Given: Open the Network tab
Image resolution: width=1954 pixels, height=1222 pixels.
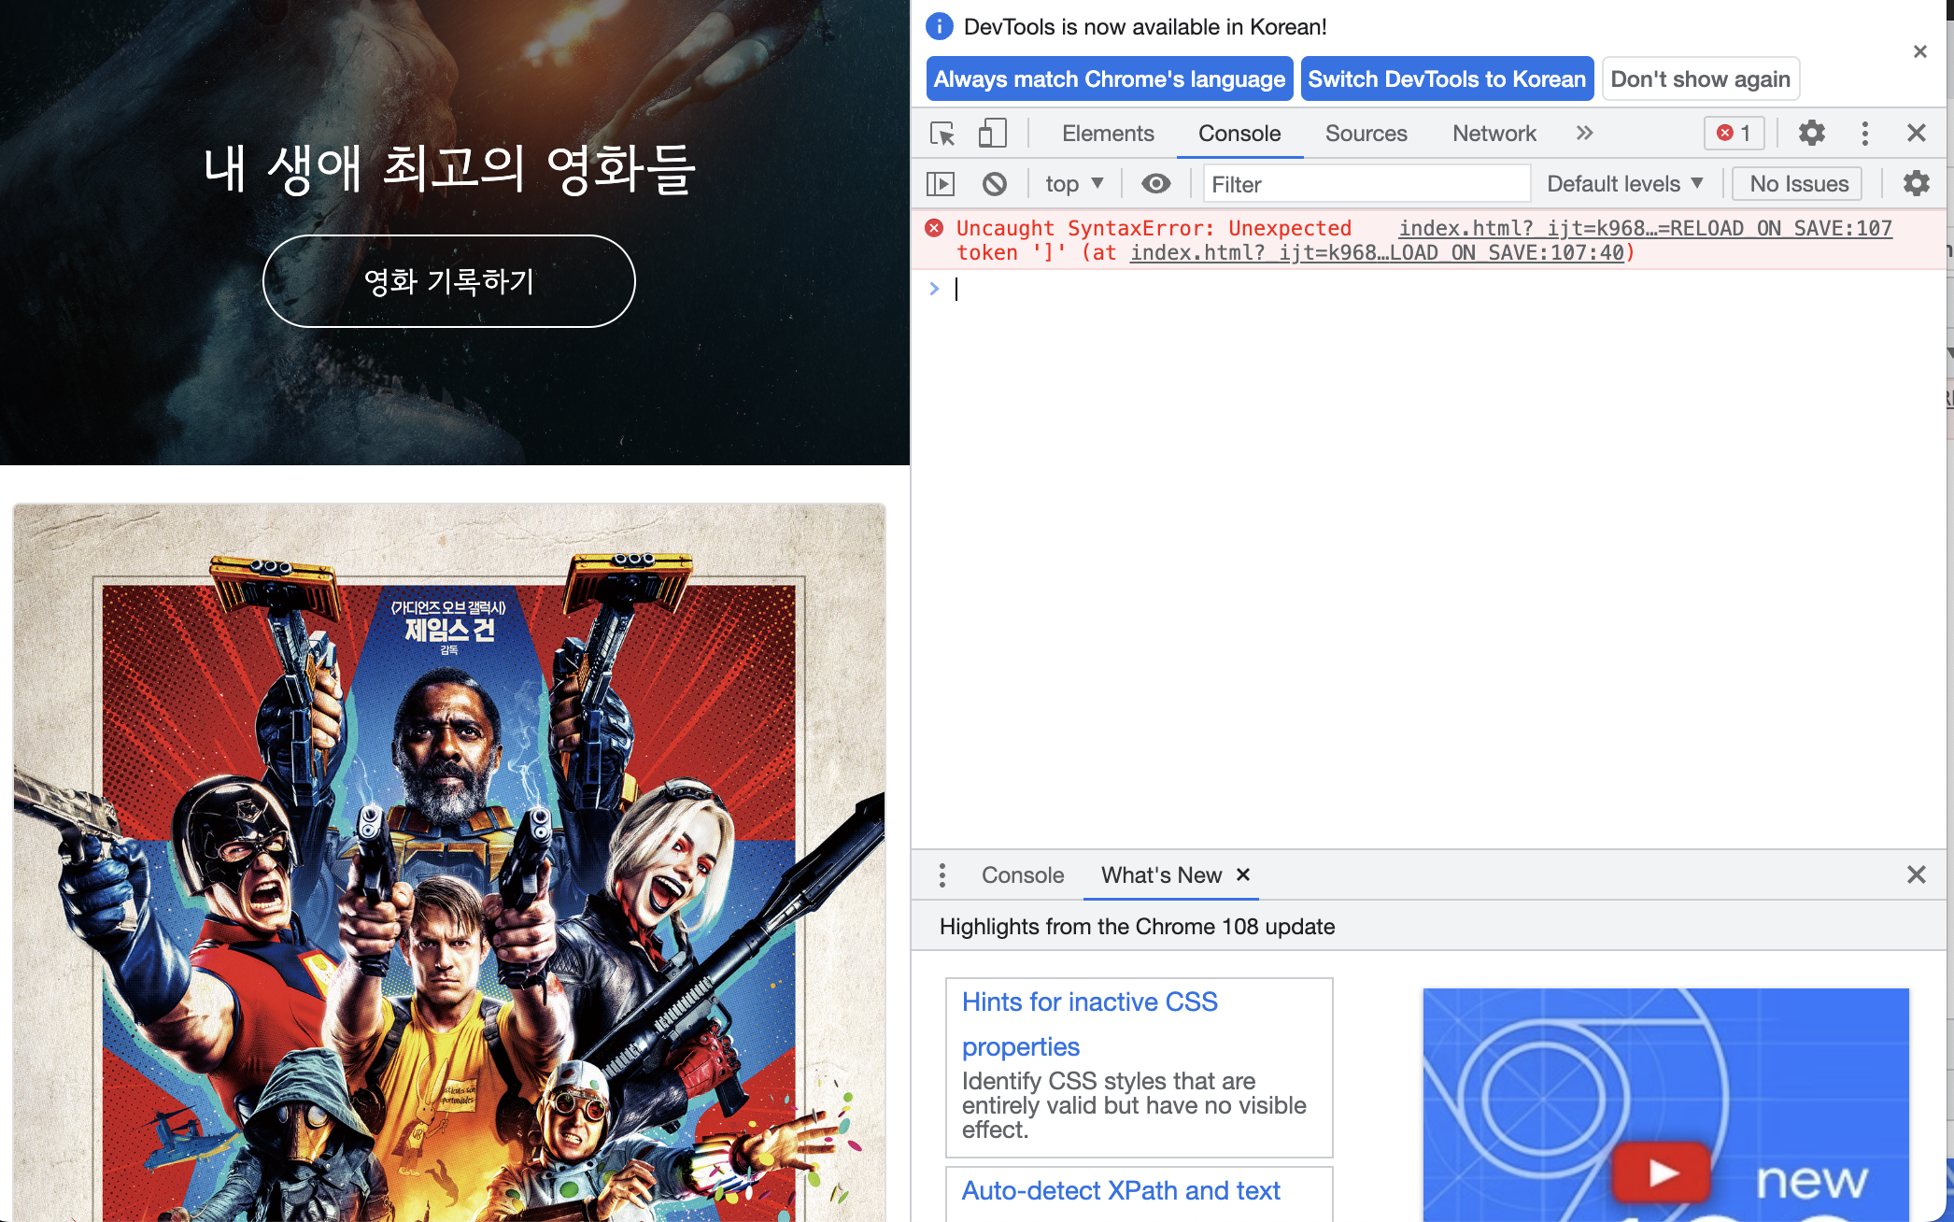Looking at the screenshot, I should click(1494, 134).
